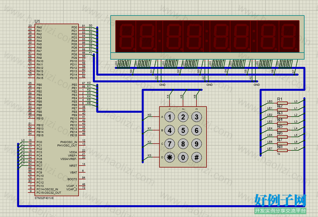Tap keypad button 7
The height and width of the screenshot is (217, 318).
click(x=170, y=144)
